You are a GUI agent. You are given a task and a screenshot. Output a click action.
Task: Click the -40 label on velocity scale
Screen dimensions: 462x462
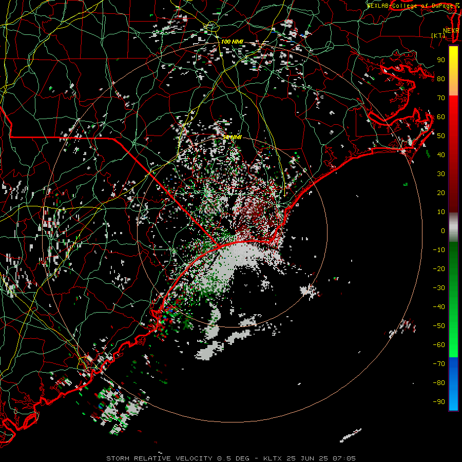click(439, 307)
